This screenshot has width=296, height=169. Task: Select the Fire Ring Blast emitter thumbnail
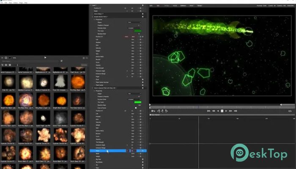(78, 82)
